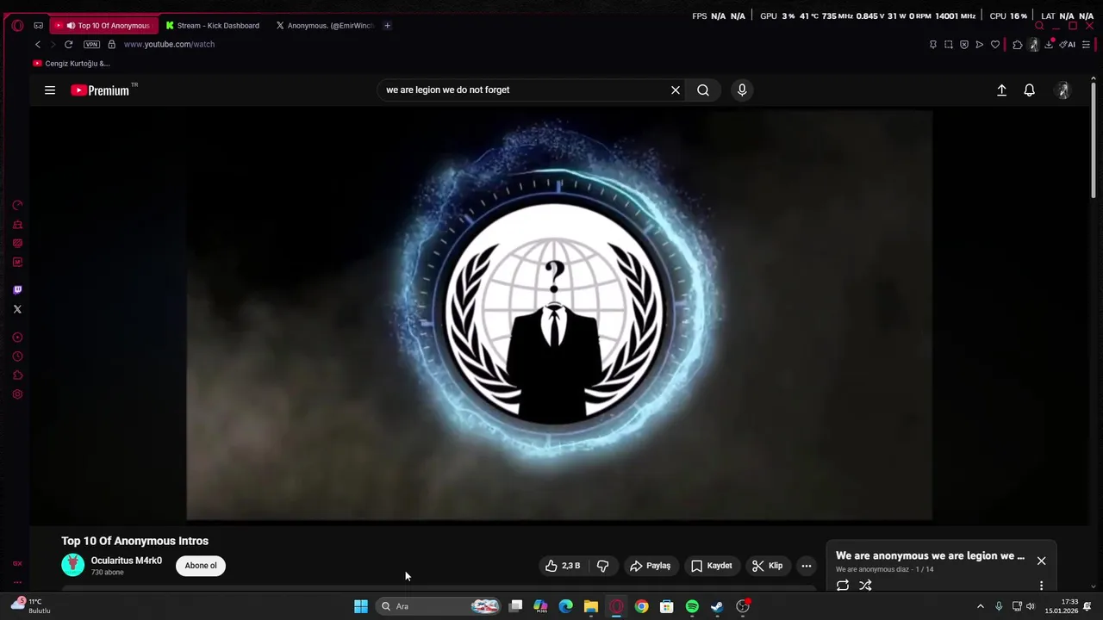Show hidden system tray icons

[x=980, y=606]
